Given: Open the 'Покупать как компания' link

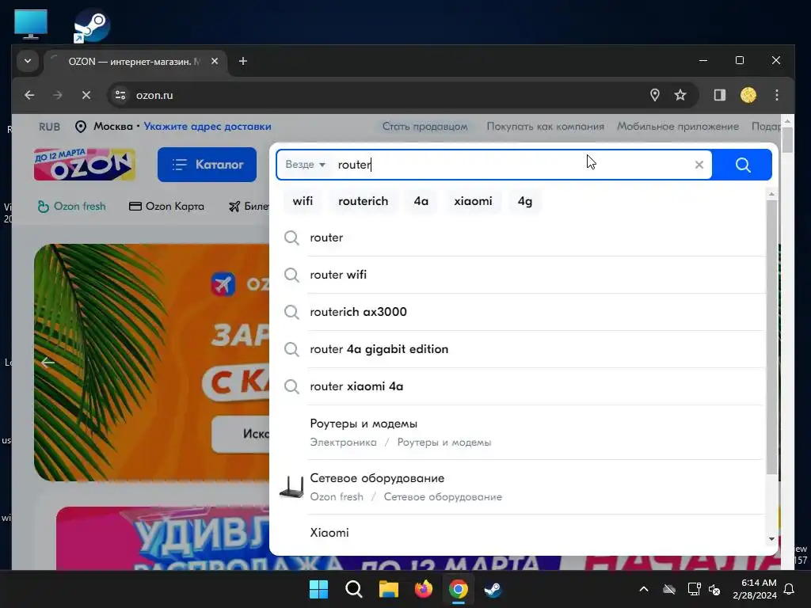Looking at the screenshot, I should pyautogui.click(x=545, y=127).
